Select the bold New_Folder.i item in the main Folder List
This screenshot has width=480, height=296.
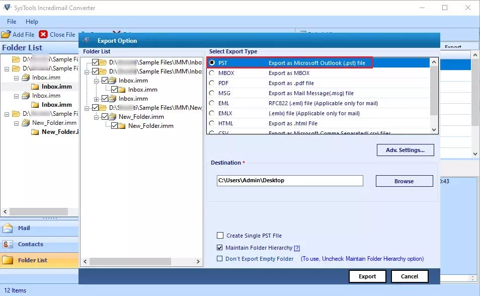(x=60, y=132)
